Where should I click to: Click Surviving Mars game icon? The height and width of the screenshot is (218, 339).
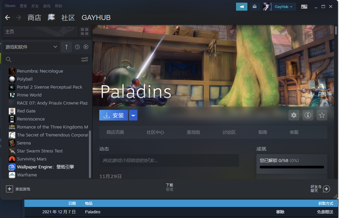pos(12,159)
